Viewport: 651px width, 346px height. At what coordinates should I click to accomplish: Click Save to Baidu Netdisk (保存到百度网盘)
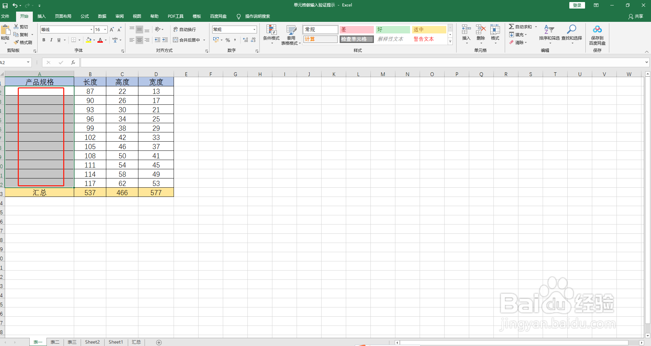597,35
